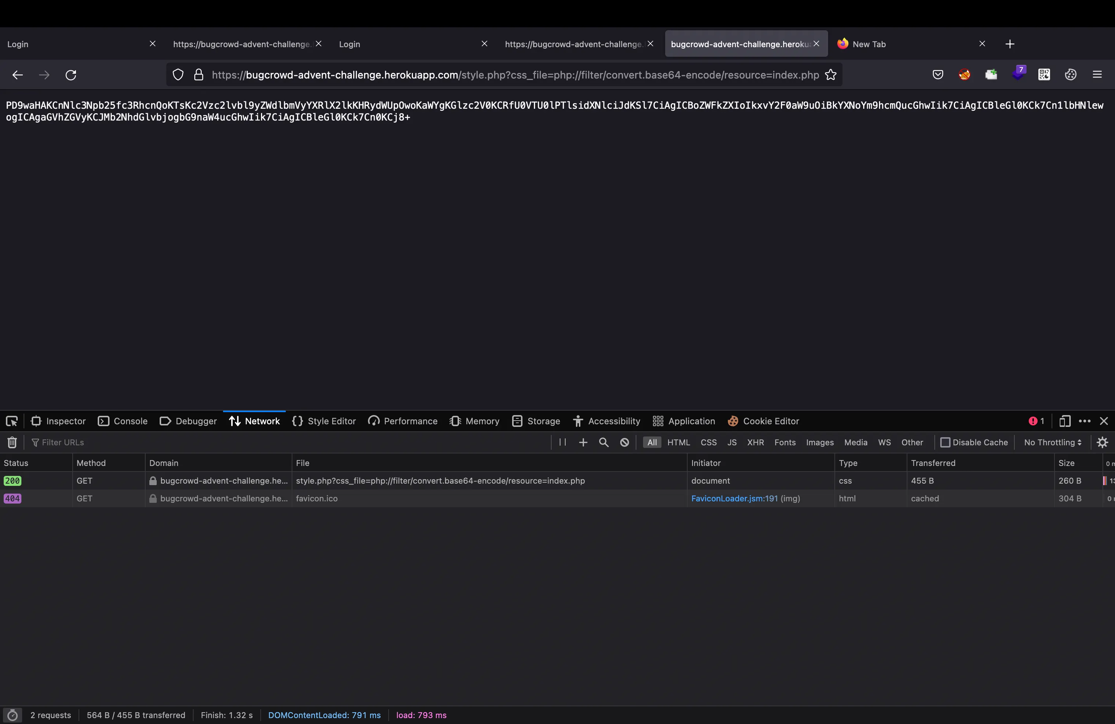Click the reload page icon

[71, 75]
